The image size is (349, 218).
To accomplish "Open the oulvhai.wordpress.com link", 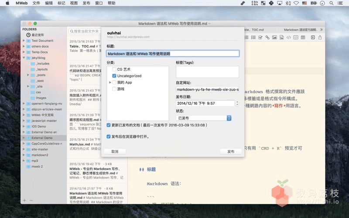I will 128,37.
